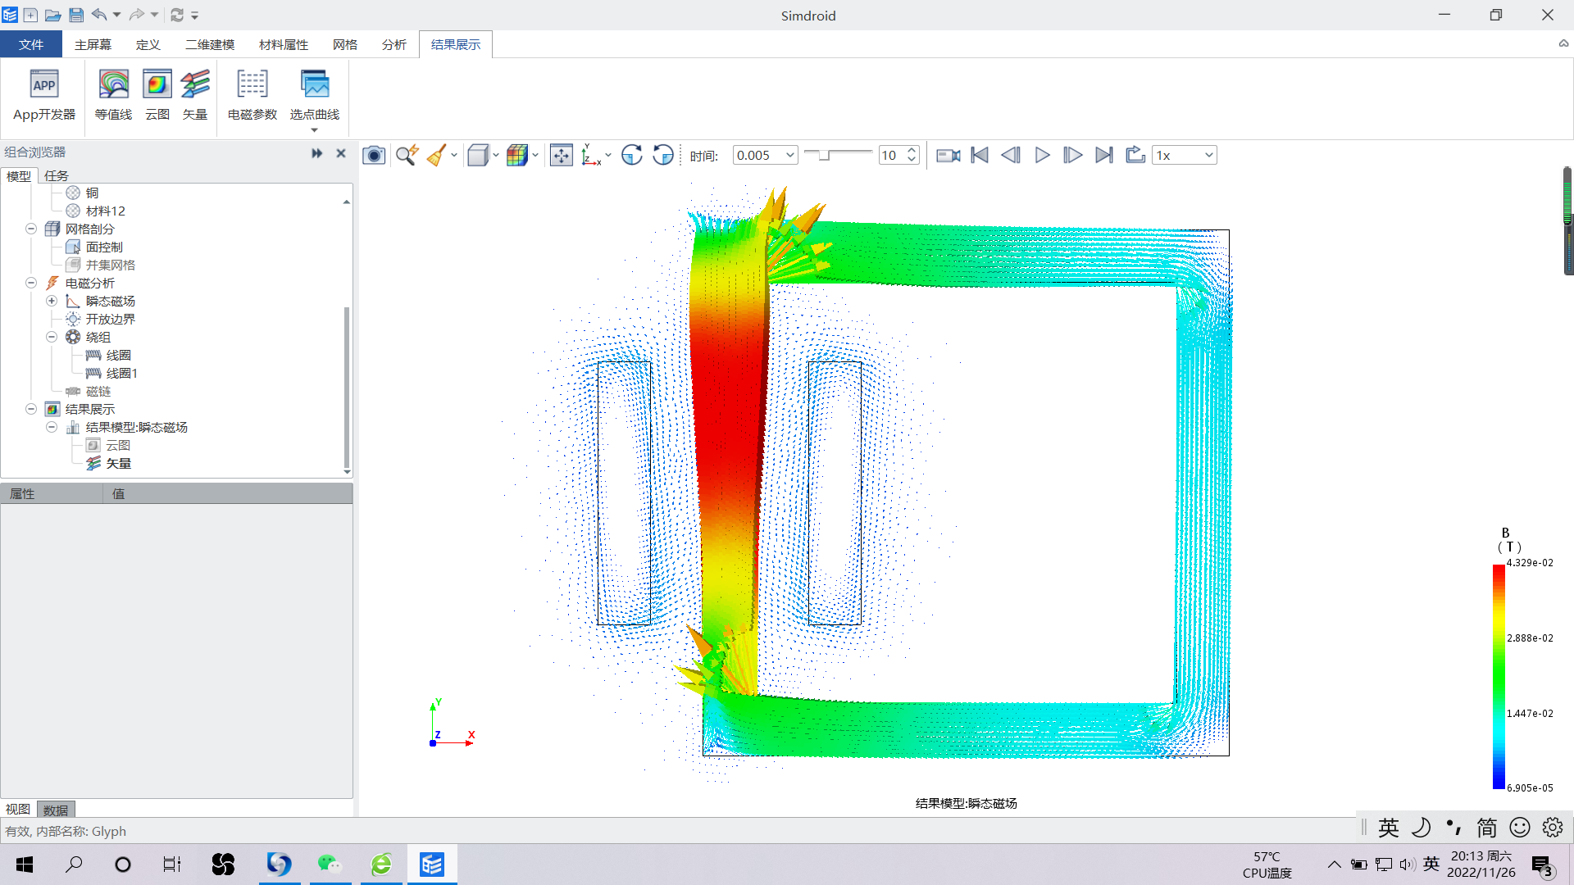Collapse the ribbon with chevron
The height and width of the screenshot is (885, 1574).
1563,44
